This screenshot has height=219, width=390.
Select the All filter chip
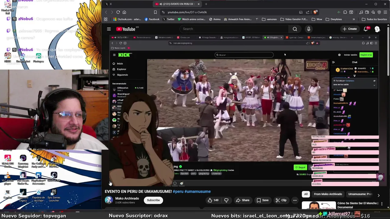click(306, 194)
